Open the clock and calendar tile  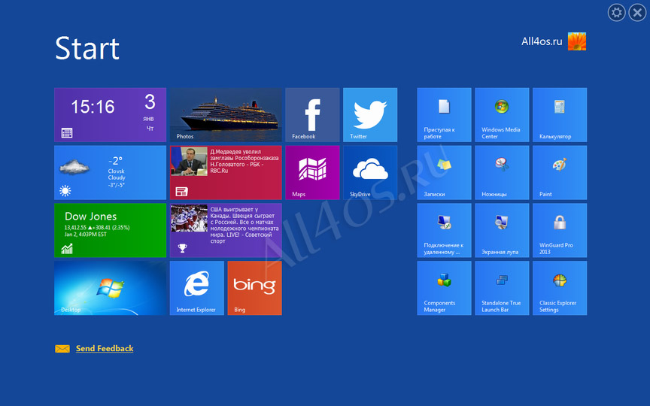(111, 115)
